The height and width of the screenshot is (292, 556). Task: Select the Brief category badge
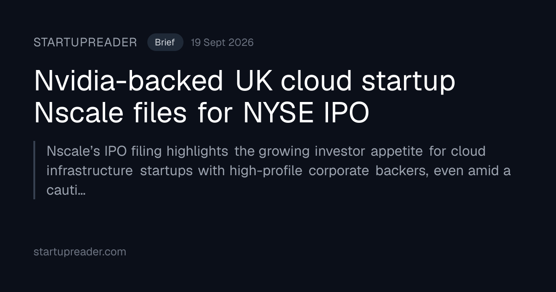[x=165, y=43]
